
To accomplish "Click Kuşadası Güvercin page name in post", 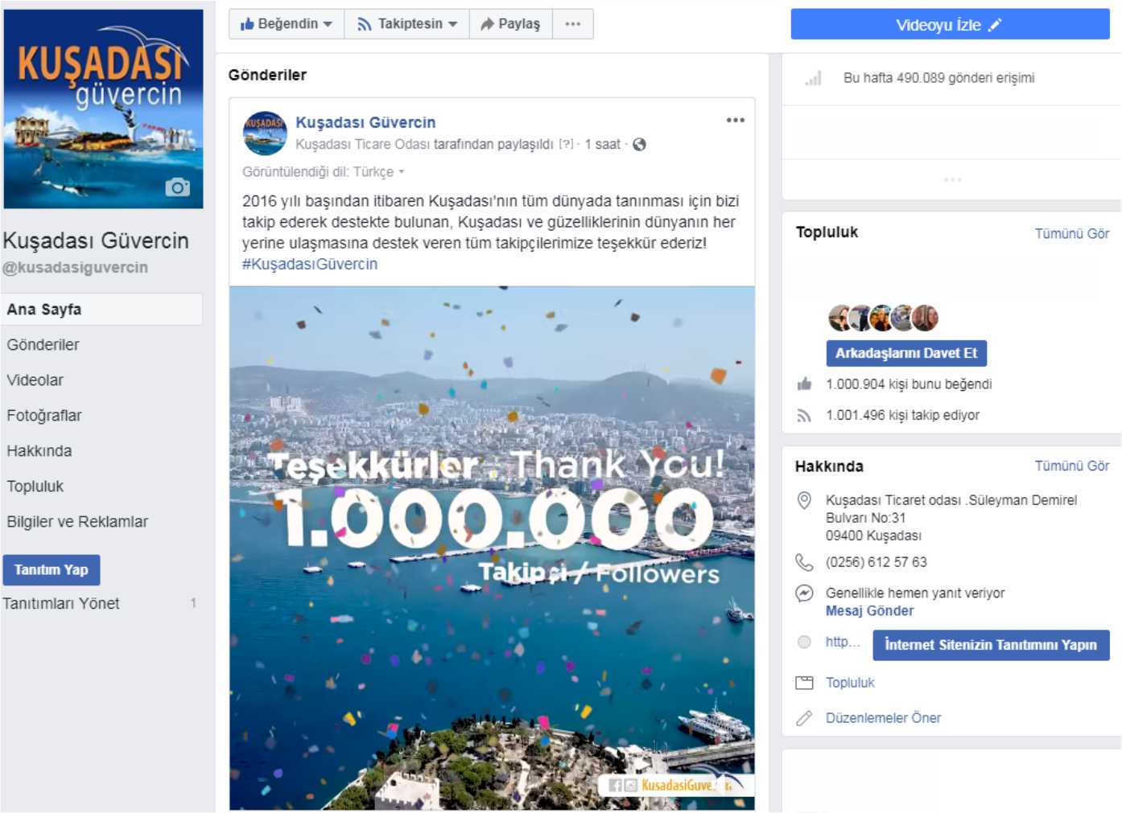I will [365, 122].
